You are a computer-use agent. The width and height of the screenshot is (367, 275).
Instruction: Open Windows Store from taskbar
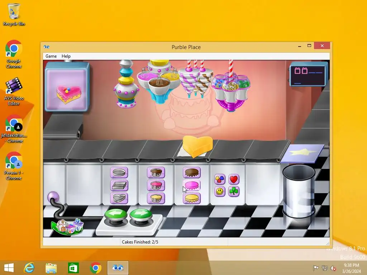tap(73, 268)
